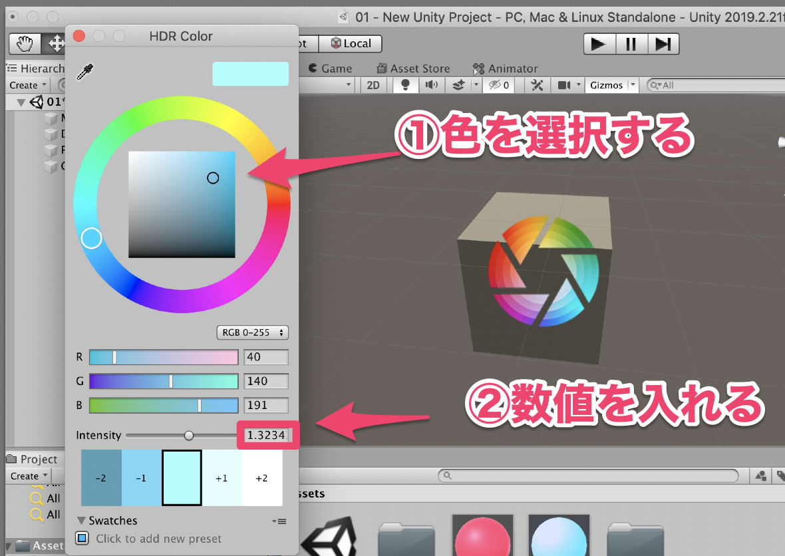Open the RGB 0-255 mode dropdown

coord(252,333)
